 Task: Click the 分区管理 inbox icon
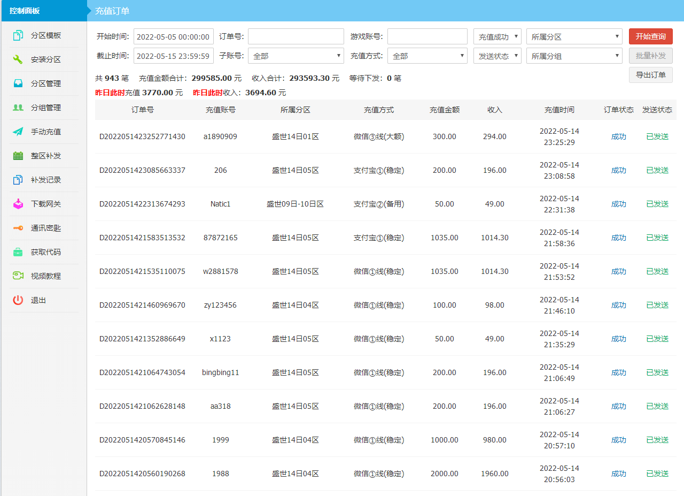18,83
